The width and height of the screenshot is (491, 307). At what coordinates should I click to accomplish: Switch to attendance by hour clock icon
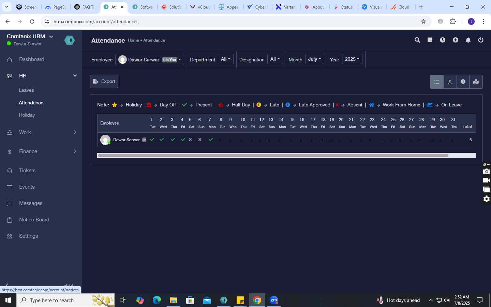(x=463, y=82)
